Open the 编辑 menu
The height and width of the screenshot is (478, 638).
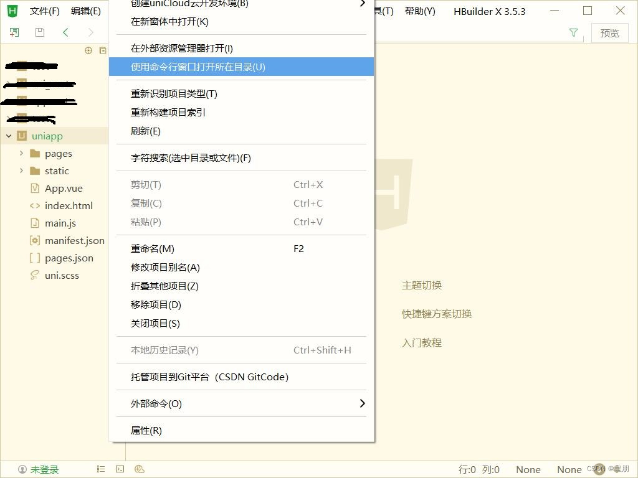point(87,11)
